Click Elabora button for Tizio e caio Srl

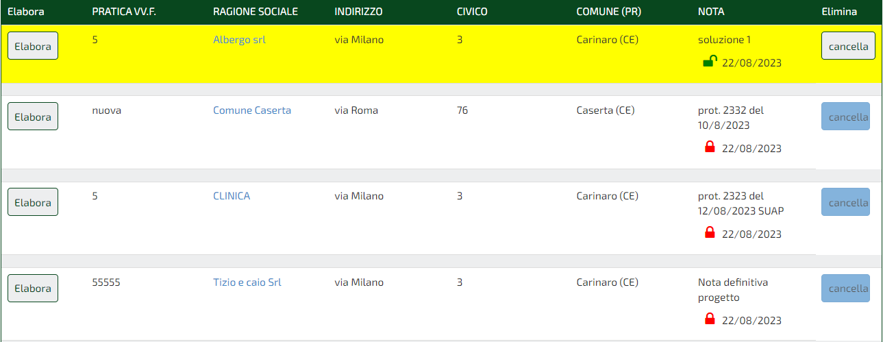[33, 288]
